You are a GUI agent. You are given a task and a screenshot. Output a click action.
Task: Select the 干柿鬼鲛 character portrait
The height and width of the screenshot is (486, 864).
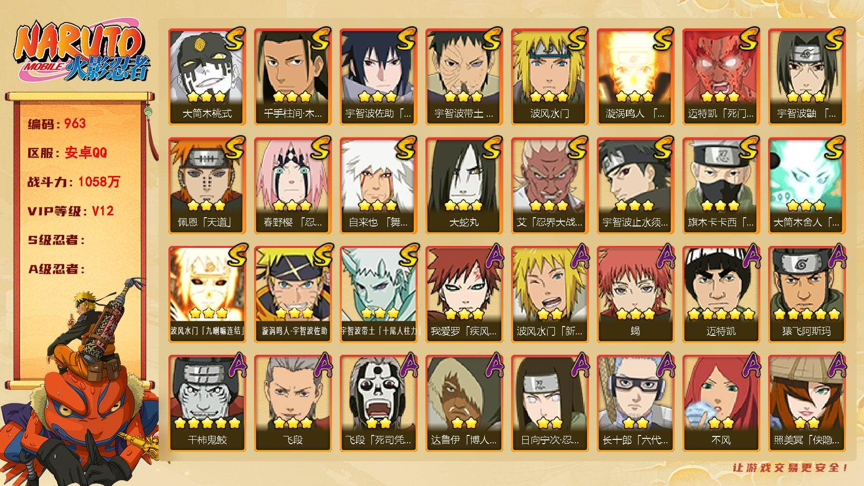click(207, 403)
